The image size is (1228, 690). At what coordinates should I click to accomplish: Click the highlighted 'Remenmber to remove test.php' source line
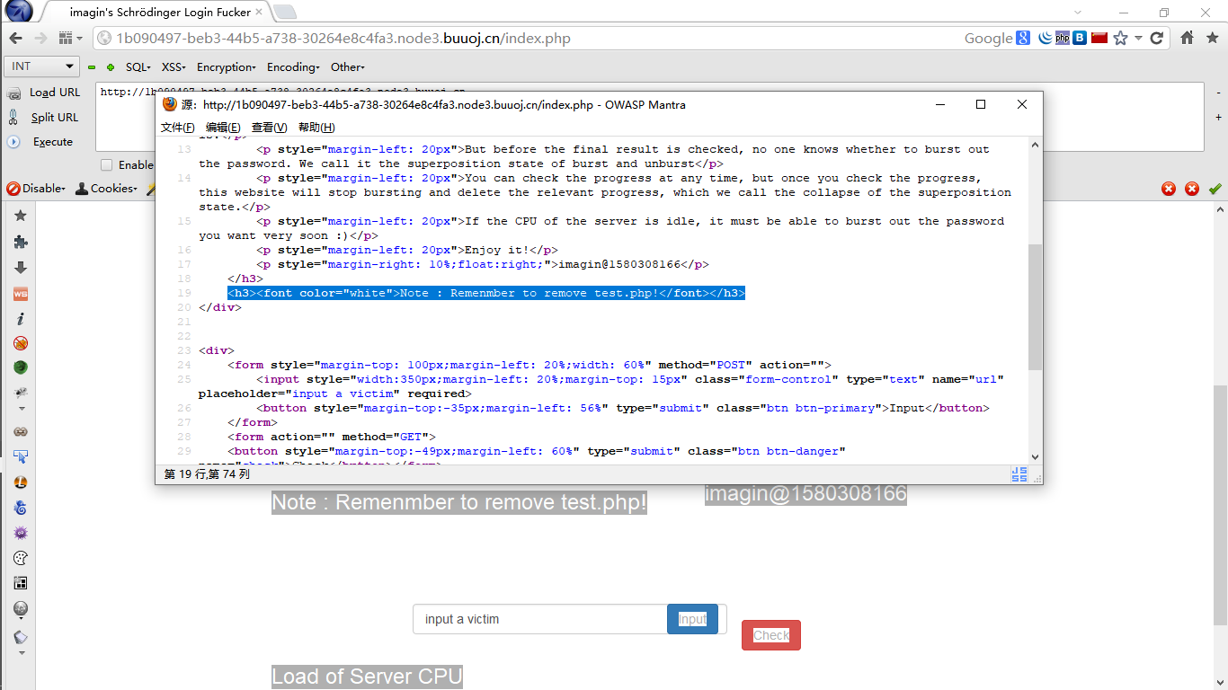[486, 293]
